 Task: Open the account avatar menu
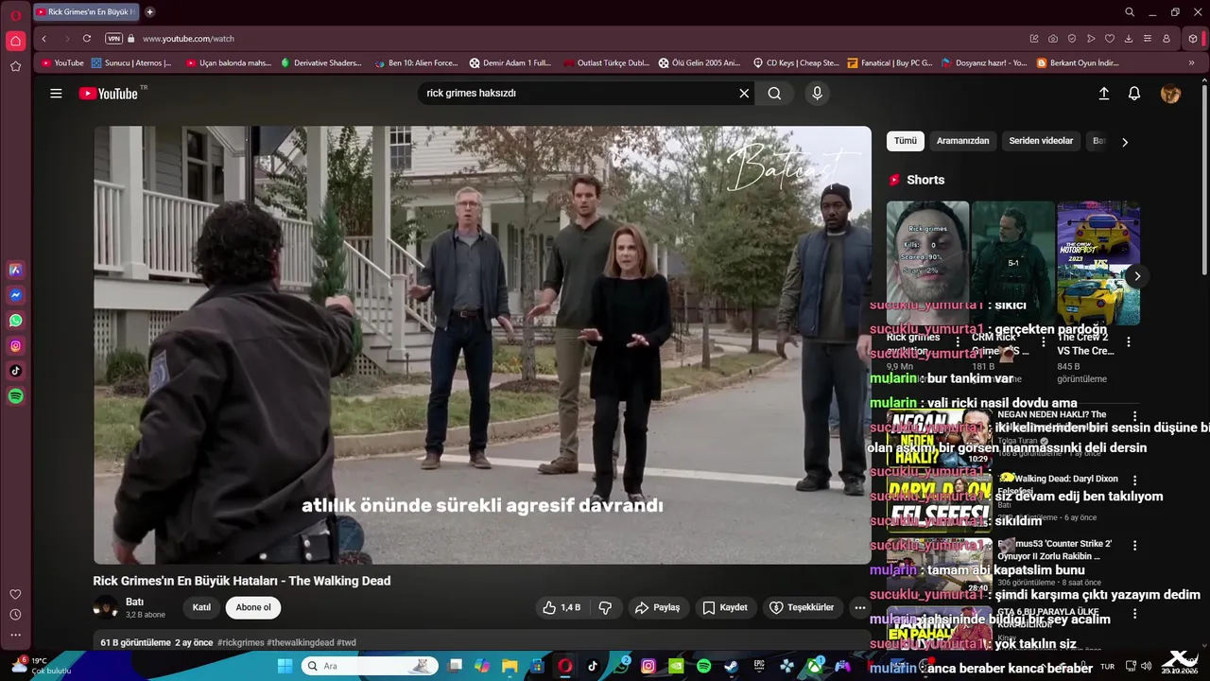tap(1170, 94)
